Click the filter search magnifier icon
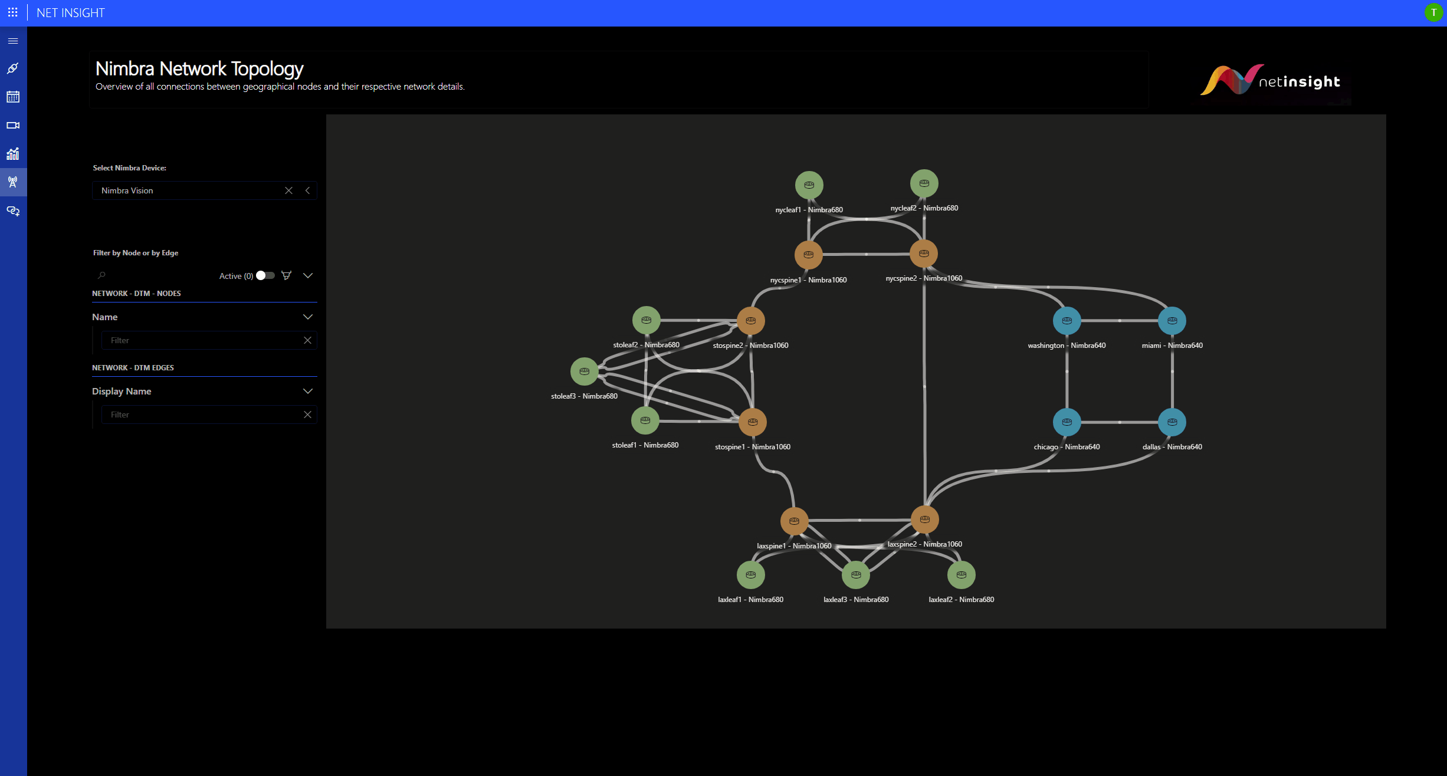The height and width of the screenshot is (776, 1447). click(101, 275)
